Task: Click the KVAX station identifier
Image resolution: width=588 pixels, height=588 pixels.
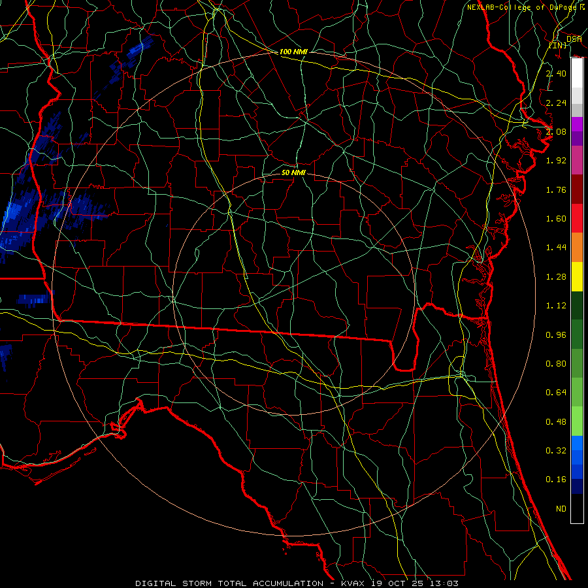Action: (x=353, y=583)
